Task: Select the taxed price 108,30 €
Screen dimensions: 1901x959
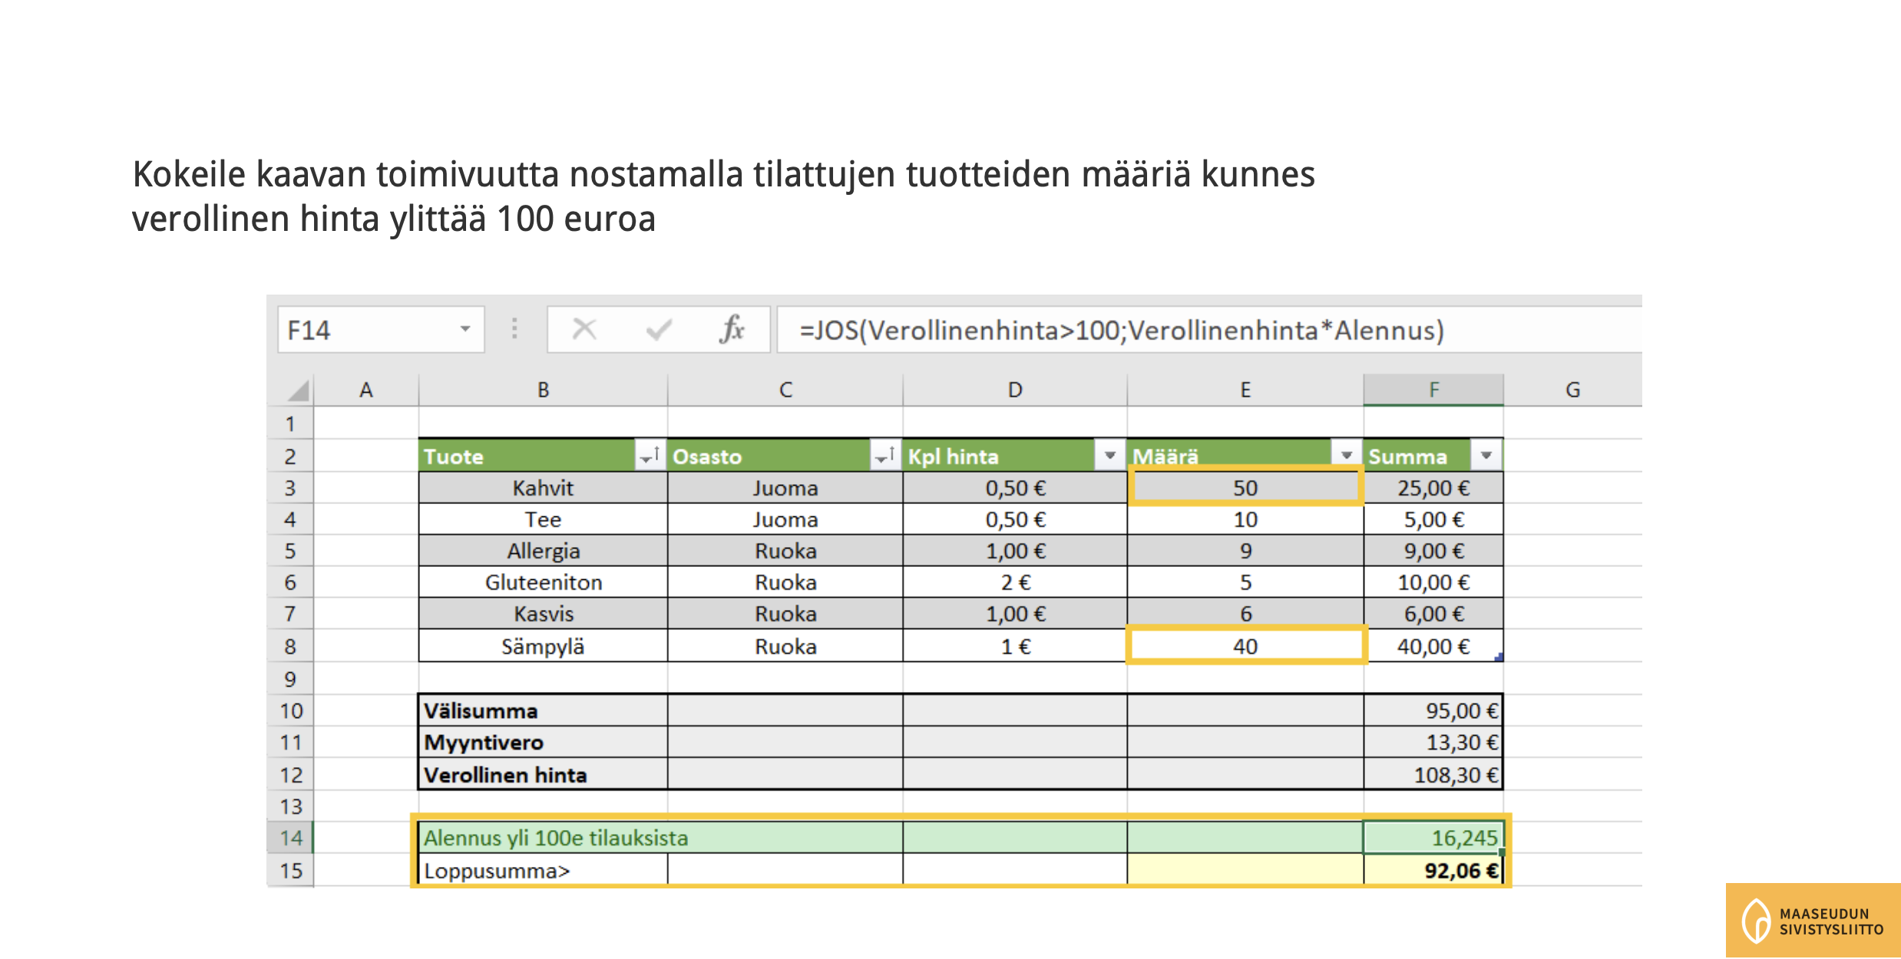Action: 1433,774
